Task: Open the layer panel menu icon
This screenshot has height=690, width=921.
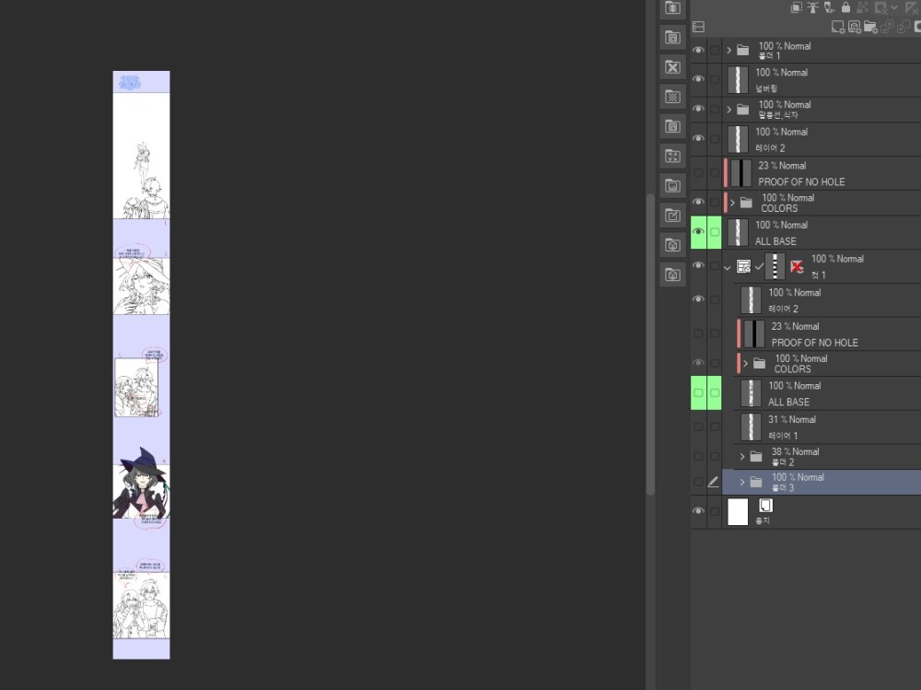Action: pos(698,27)
